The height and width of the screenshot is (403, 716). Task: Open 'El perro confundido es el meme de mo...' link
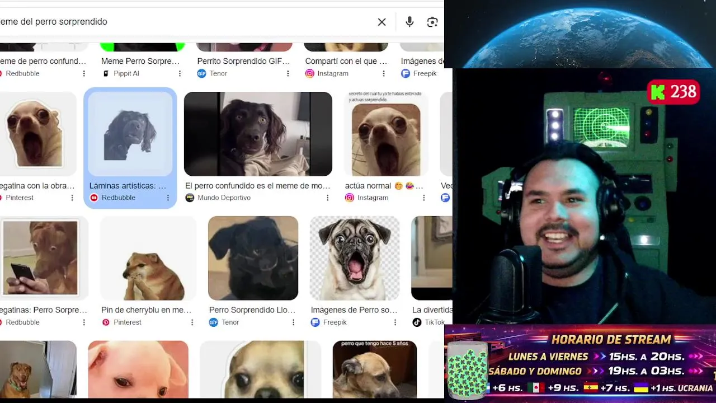click(x=258, y=185)
